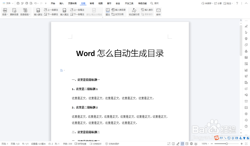Click the vertical scrollbar thumb

coord(241,40)
